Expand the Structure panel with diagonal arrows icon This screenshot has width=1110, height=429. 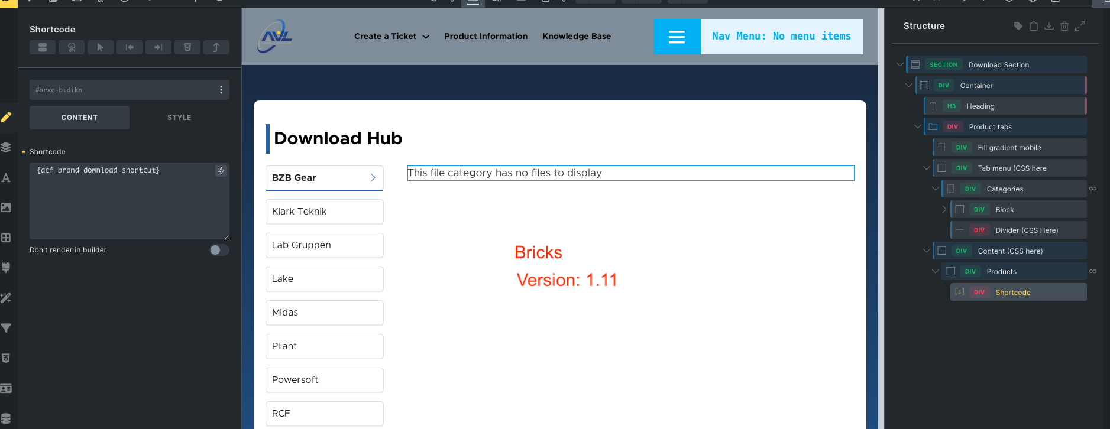tap(1080, 26)
